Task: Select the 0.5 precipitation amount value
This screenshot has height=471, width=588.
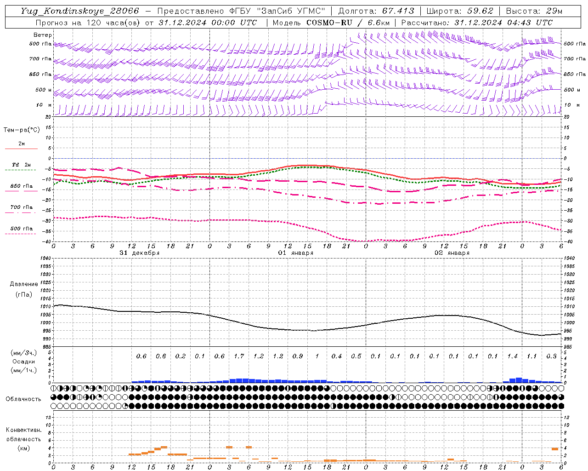Action: pos(356,356)
